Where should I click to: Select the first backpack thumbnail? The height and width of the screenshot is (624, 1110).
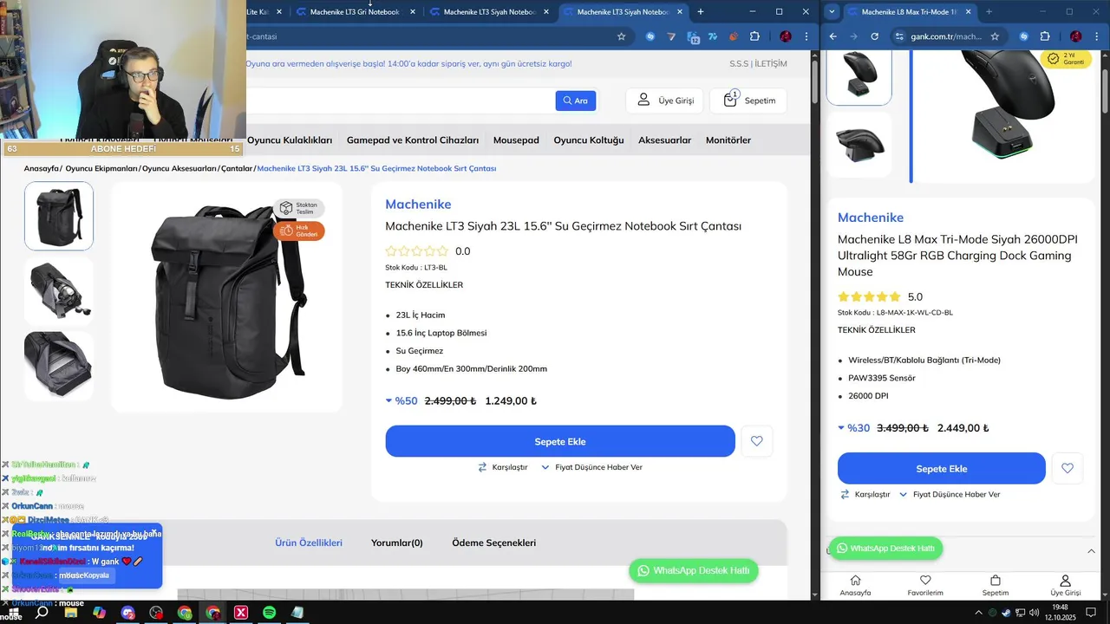tap(59, 216)
